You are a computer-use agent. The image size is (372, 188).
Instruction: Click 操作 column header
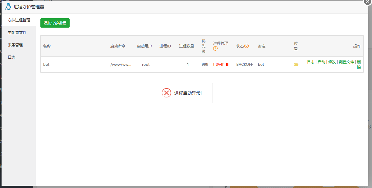click(357, 46)
